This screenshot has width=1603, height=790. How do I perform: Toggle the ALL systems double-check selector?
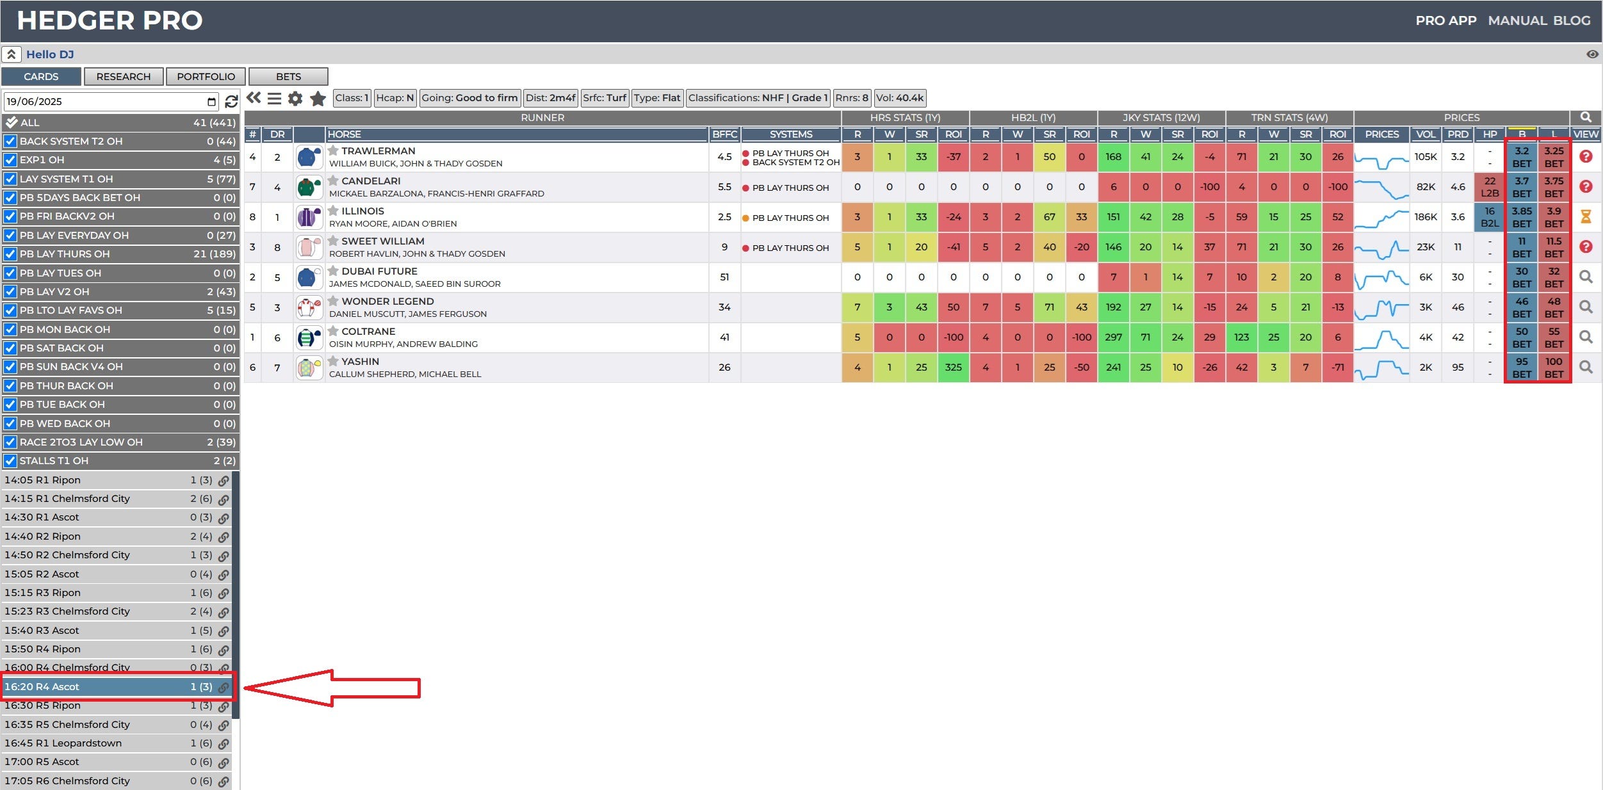pos(11,122)
